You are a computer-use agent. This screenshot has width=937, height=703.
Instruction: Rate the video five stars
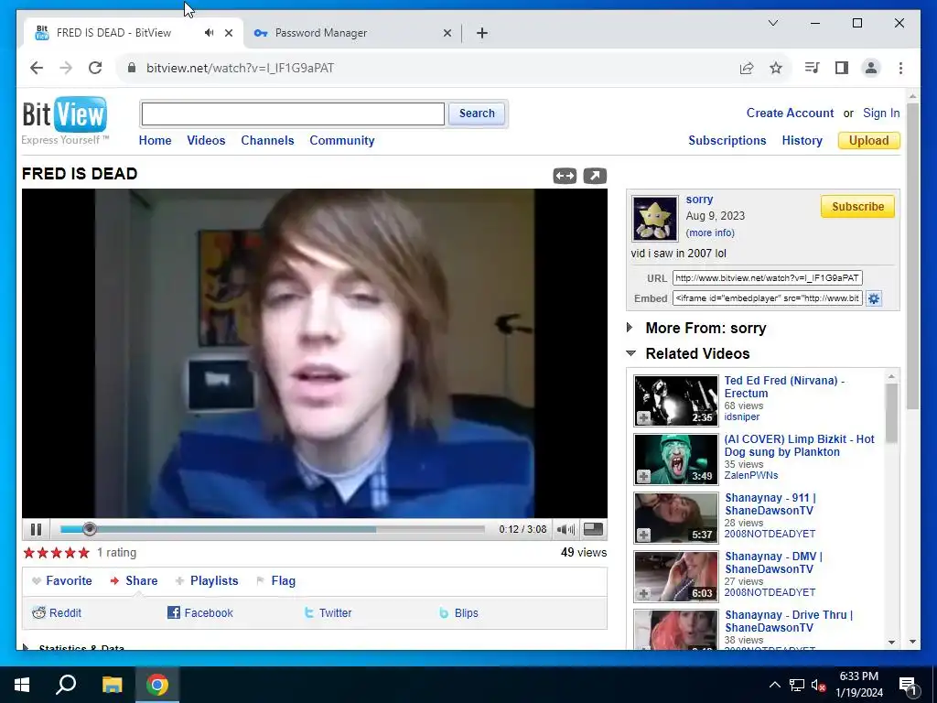tap(83, 552)
